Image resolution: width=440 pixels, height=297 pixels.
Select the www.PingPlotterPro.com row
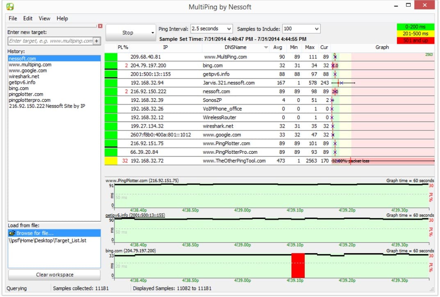[x=269, y=152]
